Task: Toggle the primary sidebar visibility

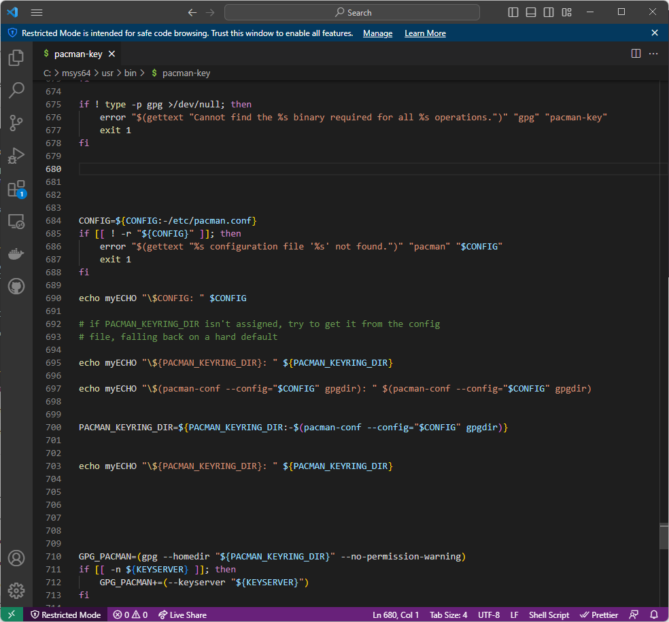Action: point(512,12)
